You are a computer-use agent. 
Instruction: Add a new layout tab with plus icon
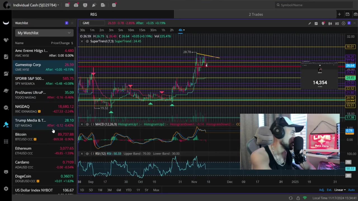(x=339, y=14)
